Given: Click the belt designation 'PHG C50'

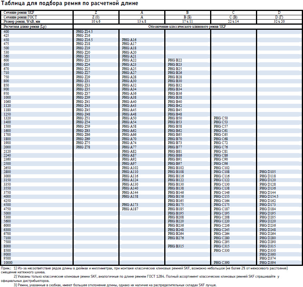Looking at the screenshot, I should [x=221, y=118].
